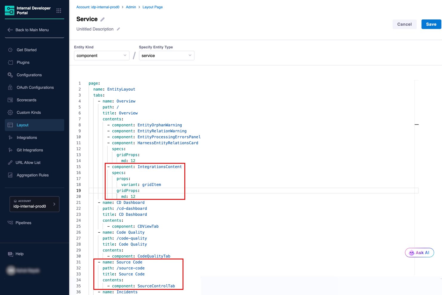Open the Specify Entity Type service dropdown
Viewport: 442px width, 295px height.
(x=167, y=55)
